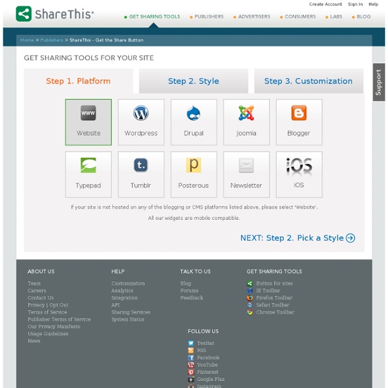Open the Careers footer link
This screenshot has width=388, height=388.
point(37,290)
